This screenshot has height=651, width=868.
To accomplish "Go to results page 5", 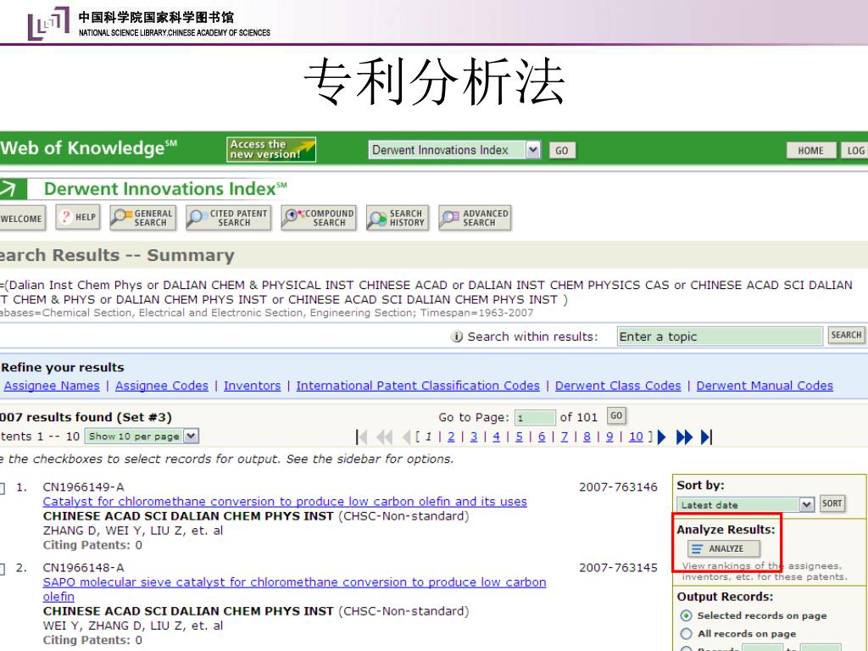I will coord(520,437).
